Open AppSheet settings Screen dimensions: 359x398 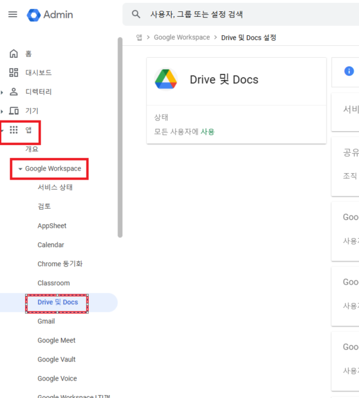point(52,226)
